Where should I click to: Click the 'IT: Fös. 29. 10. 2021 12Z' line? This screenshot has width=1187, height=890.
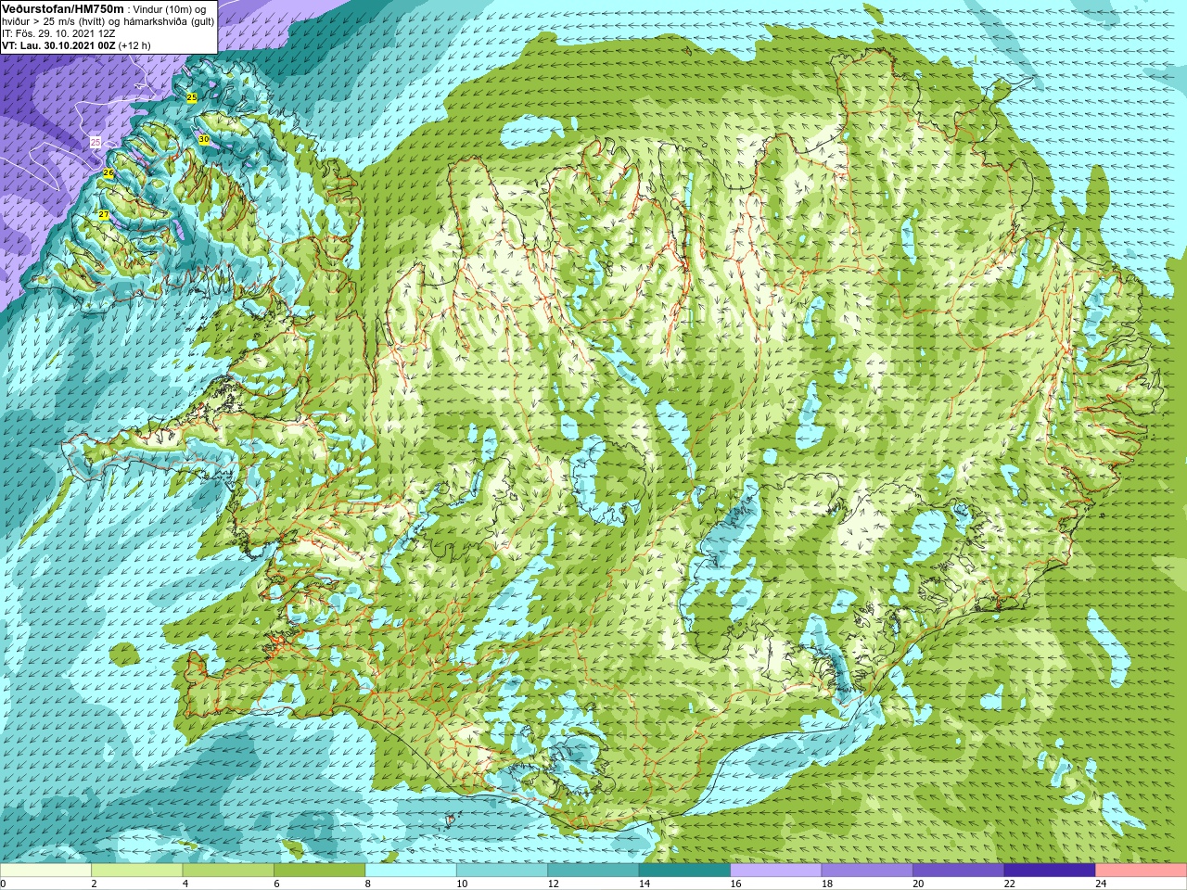click(58, 33)
